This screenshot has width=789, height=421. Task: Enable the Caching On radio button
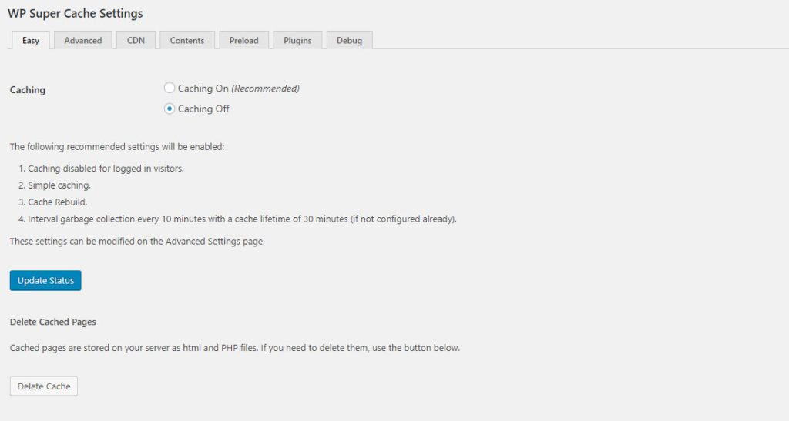click(170, 89)
